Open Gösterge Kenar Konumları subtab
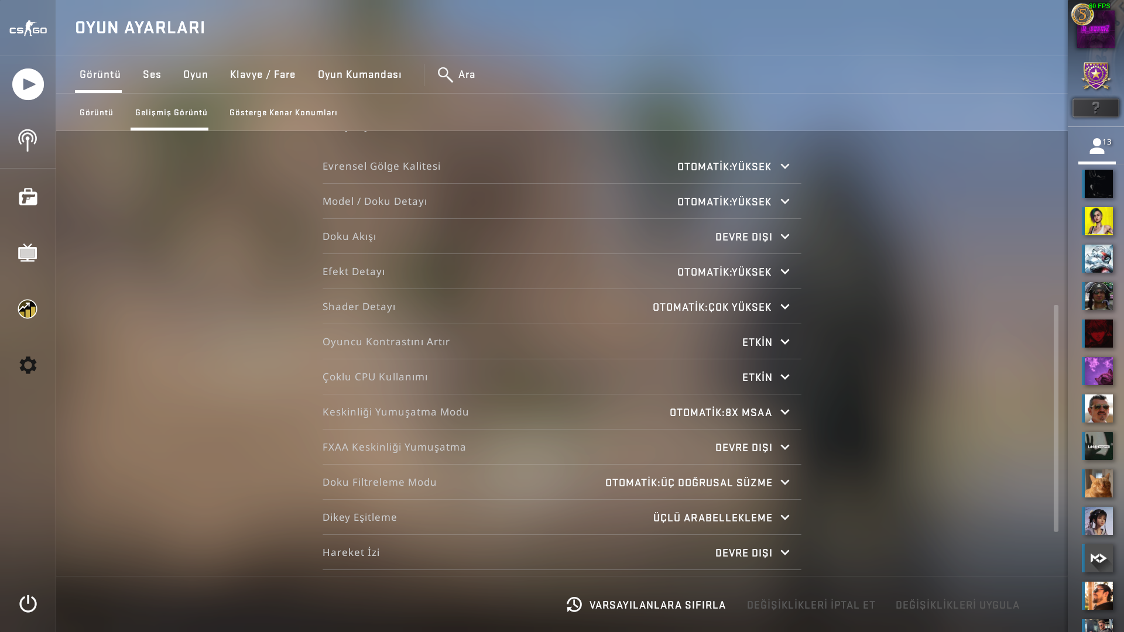 point(283,112)
